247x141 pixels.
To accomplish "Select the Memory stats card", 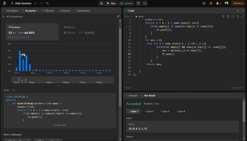I will tap(87, 32).
